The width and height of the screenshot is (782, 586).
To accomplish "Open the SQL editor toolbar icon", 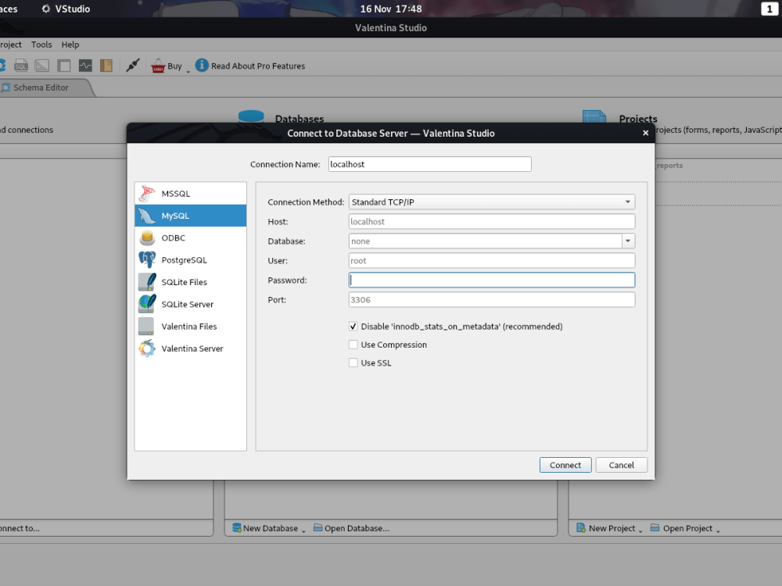I will (21, 66).
